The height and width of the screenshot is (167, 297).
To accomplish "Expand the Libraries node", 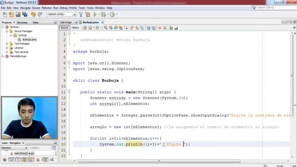I will tap(7, 48).
